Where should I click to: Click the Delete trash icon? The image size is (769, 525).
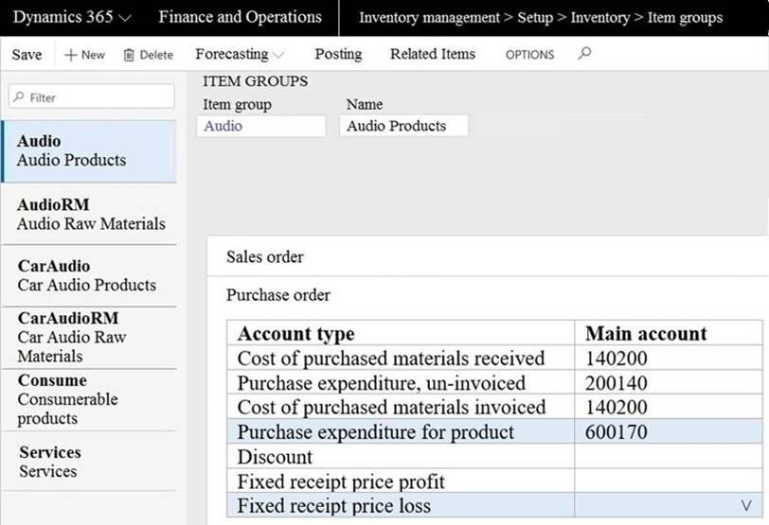(129, 55)
